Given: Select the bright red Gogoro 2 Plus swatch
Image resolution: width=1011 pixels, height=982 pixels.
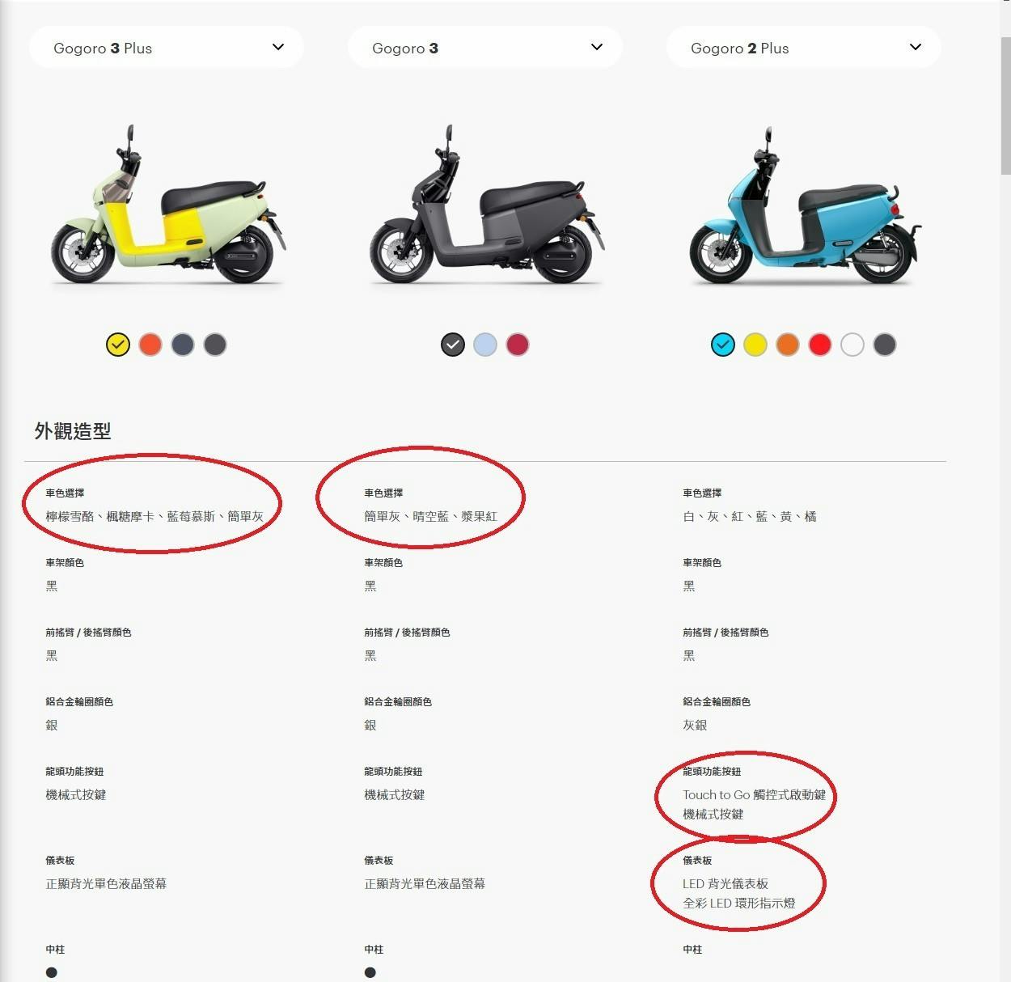Looking at the screenshot, I should 820,345.
